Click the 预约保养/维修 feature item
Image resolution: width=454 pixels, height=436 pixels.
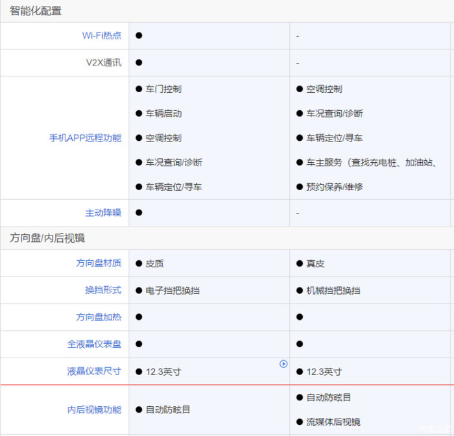(x=334, y=187)
